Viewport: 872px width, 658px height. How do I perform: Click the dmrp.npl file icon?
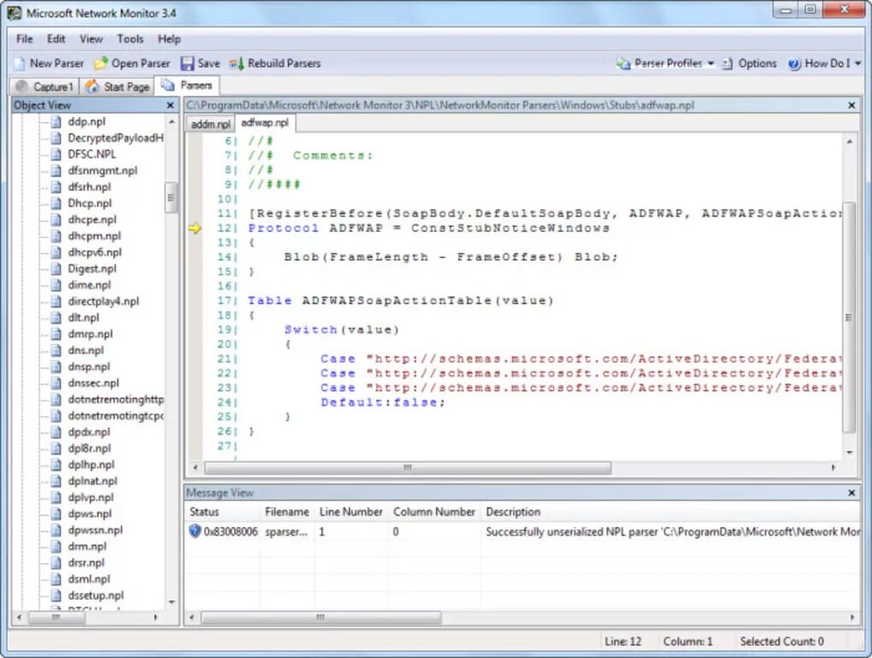(56, 334)
